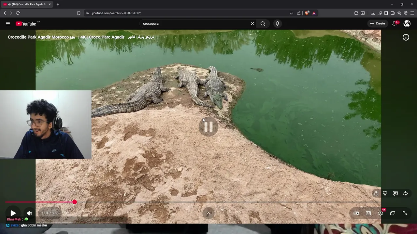Screen dimensions: 417x234
Task: Go forward in browser history
Action: [x=11, y=13]
